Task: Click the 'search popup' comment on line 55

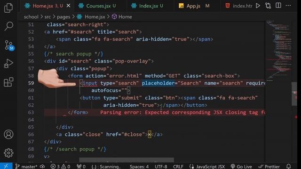Action: 74,54
